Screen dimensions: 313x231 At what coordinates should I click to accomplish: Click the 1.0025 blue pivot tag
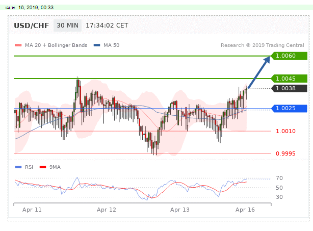click(x=289, y=109)
